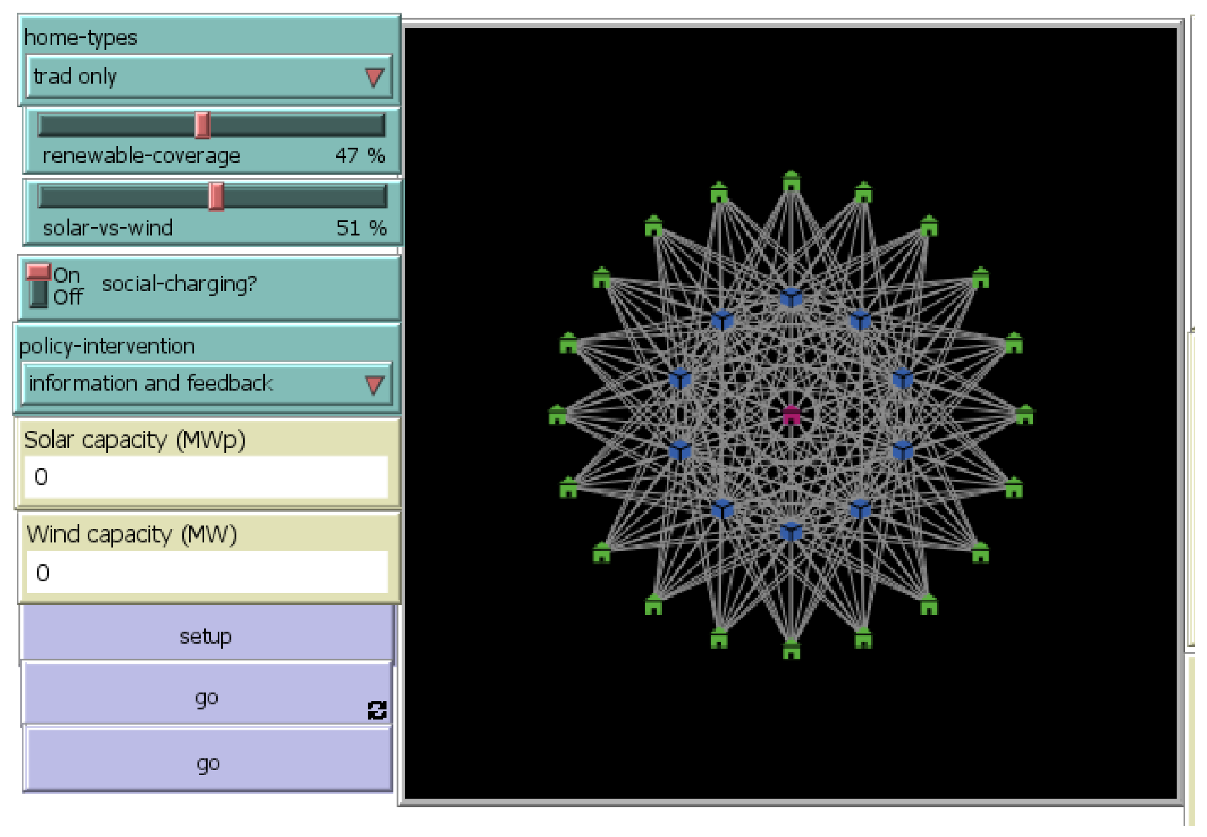The image size is (1207, 837).
Task: Click the Wind capacity (MW) value box
Action: pyautogui.click(x=207, y=572)
